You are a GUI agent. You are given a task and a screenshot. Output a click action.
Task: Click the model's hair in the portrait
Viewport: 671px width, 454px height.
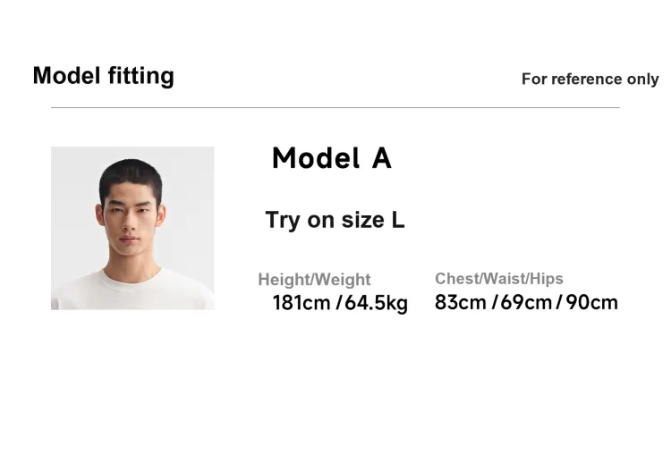click(x=131, y=175)
